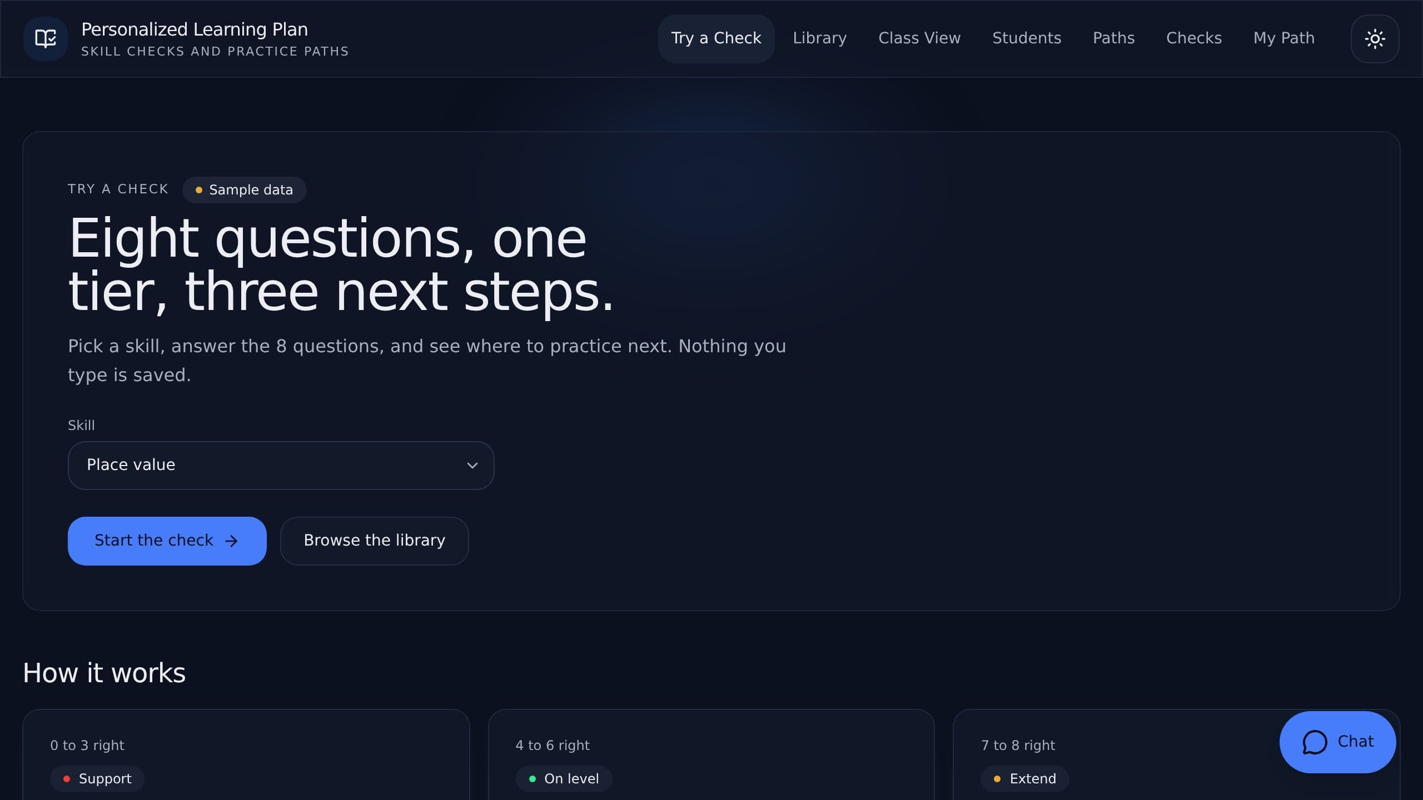This screenshot has height=800, width=1423.
Task: Toggle light theme with sun icon
Action: point(1375,38)
